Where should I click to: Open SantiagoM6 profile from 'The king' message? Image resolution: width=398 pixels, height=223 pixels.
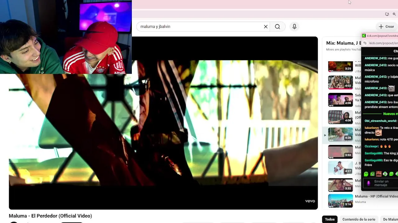pos(374,153)
